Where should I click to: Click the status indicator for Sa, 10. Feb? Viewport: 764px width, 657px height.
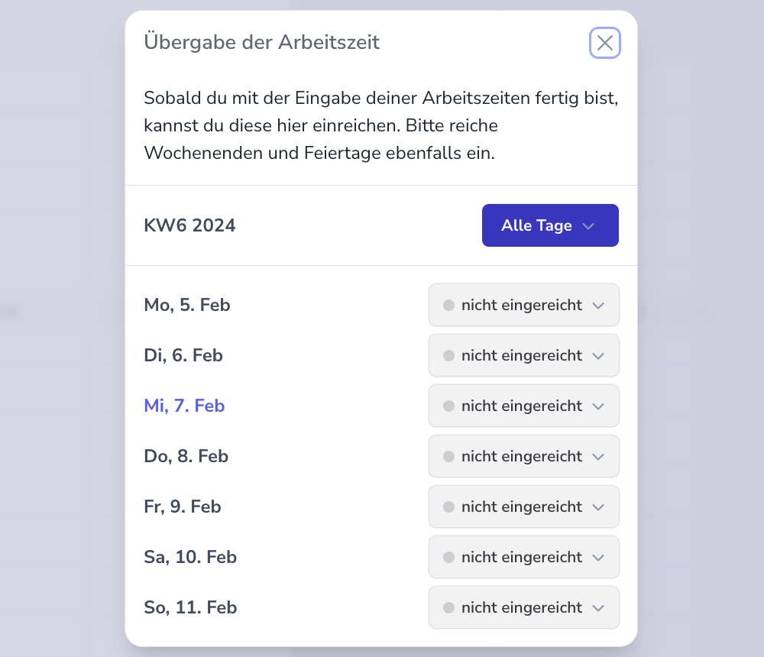click(448, 557)
